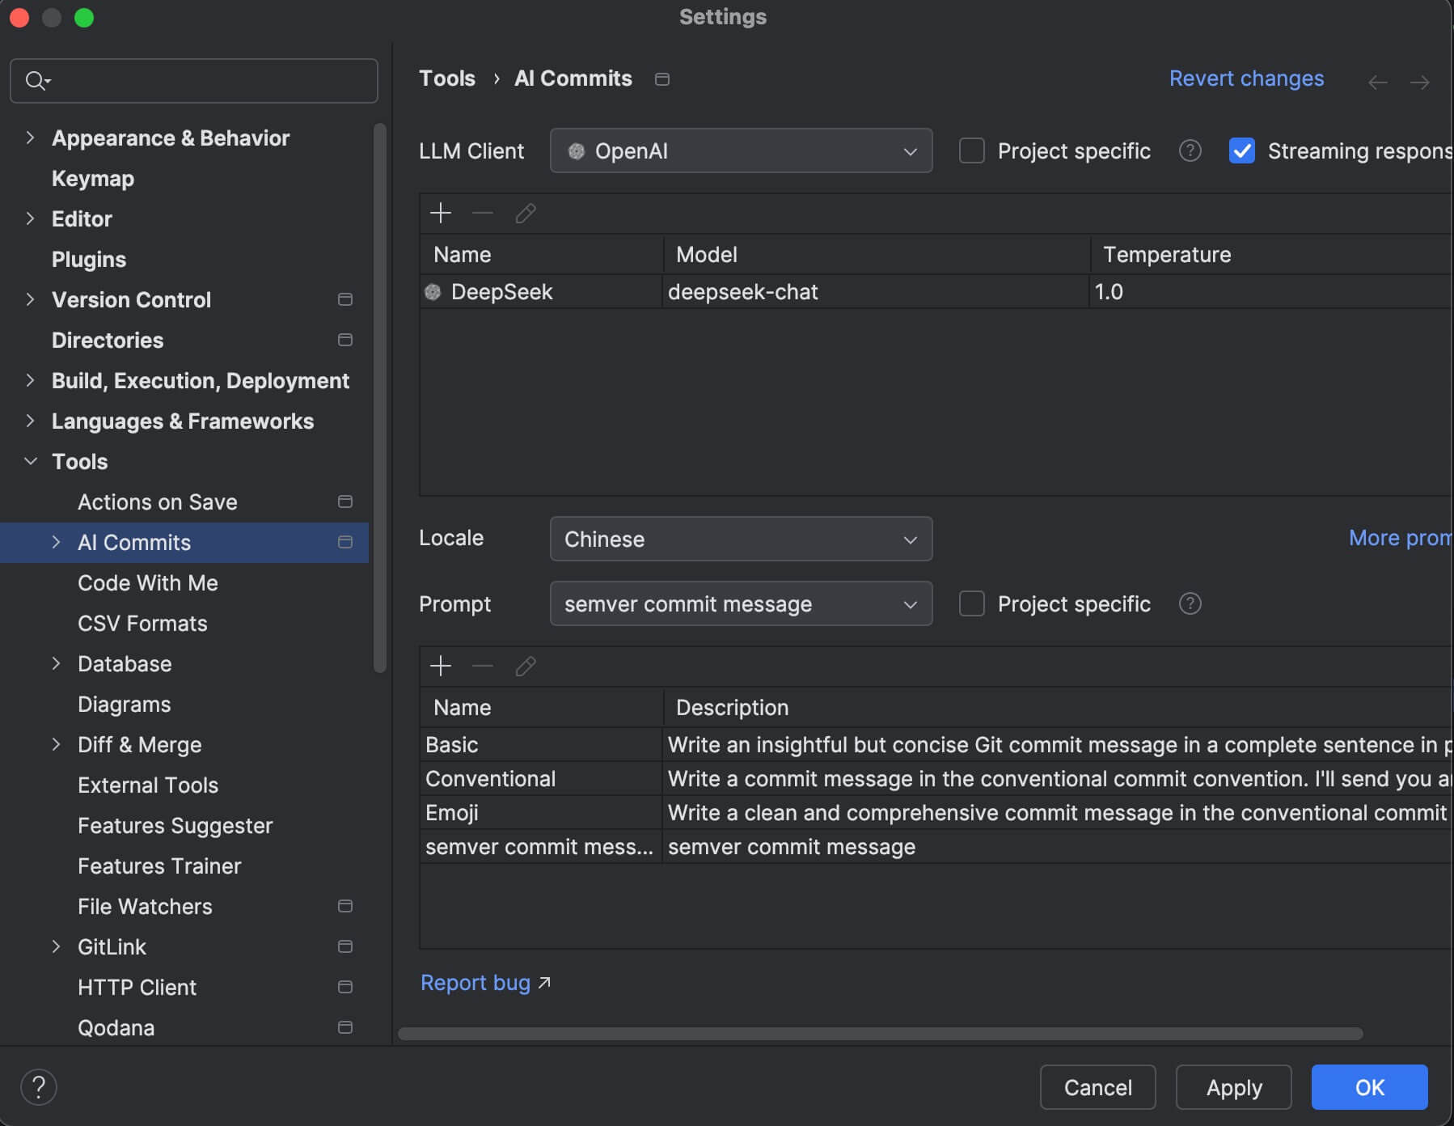Click project-level icon next to AI Commits breadcrumb
This screenshot has width=1454, height=1126.
[662, 79]
